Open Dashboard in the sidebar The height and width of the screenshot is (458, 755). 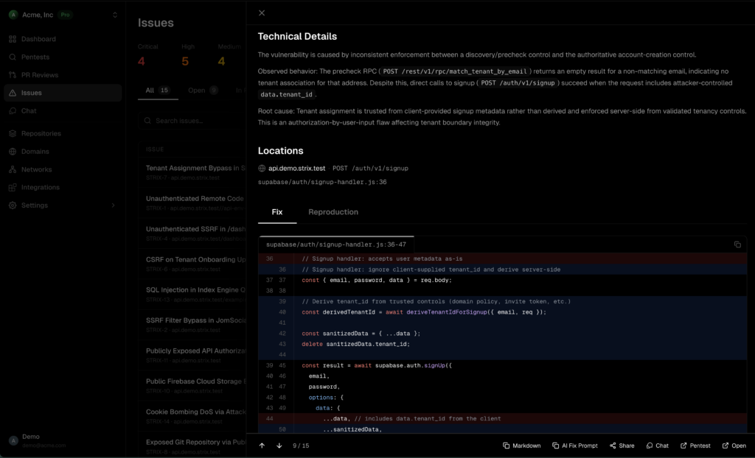(x=38, y=39)
